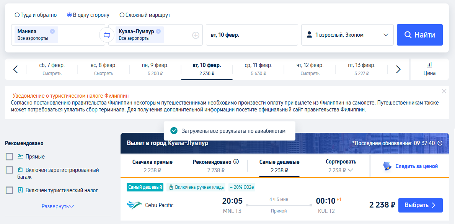This screenshot has height=224, width=455.
Task: Expand filters via Развернуть
Action: [x=58, y=206]
